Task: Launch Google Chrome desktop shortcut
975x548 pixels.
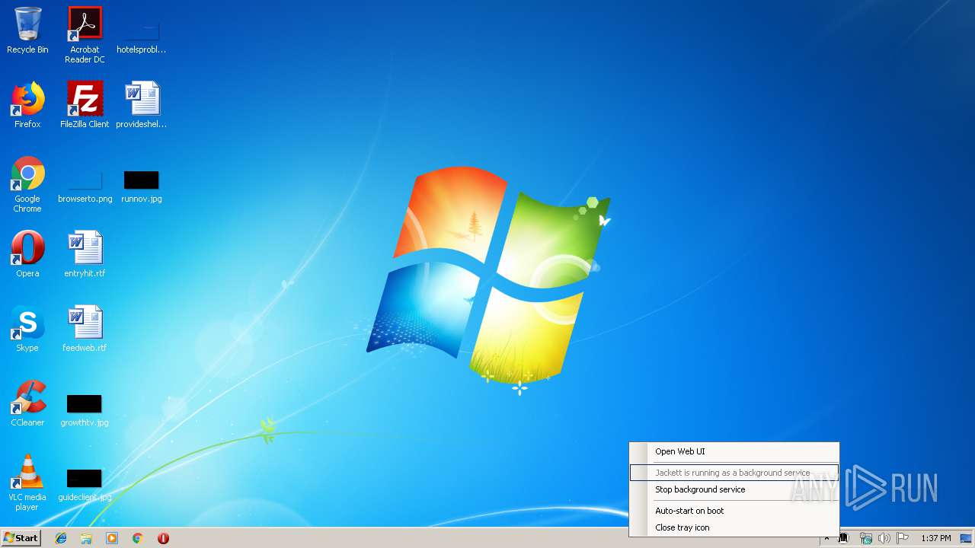Action: pos(27,184)
